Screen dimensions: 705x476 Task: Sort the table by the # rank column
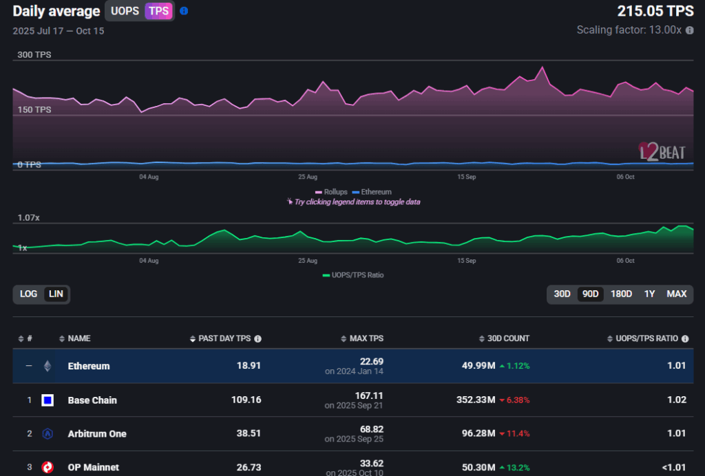25,338
